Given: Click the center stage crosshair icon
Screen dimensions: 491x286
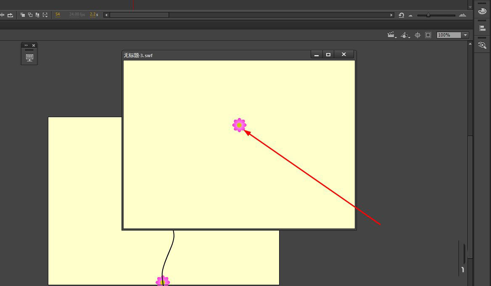Looking at the screenshot, I should (x=417, y=35).
